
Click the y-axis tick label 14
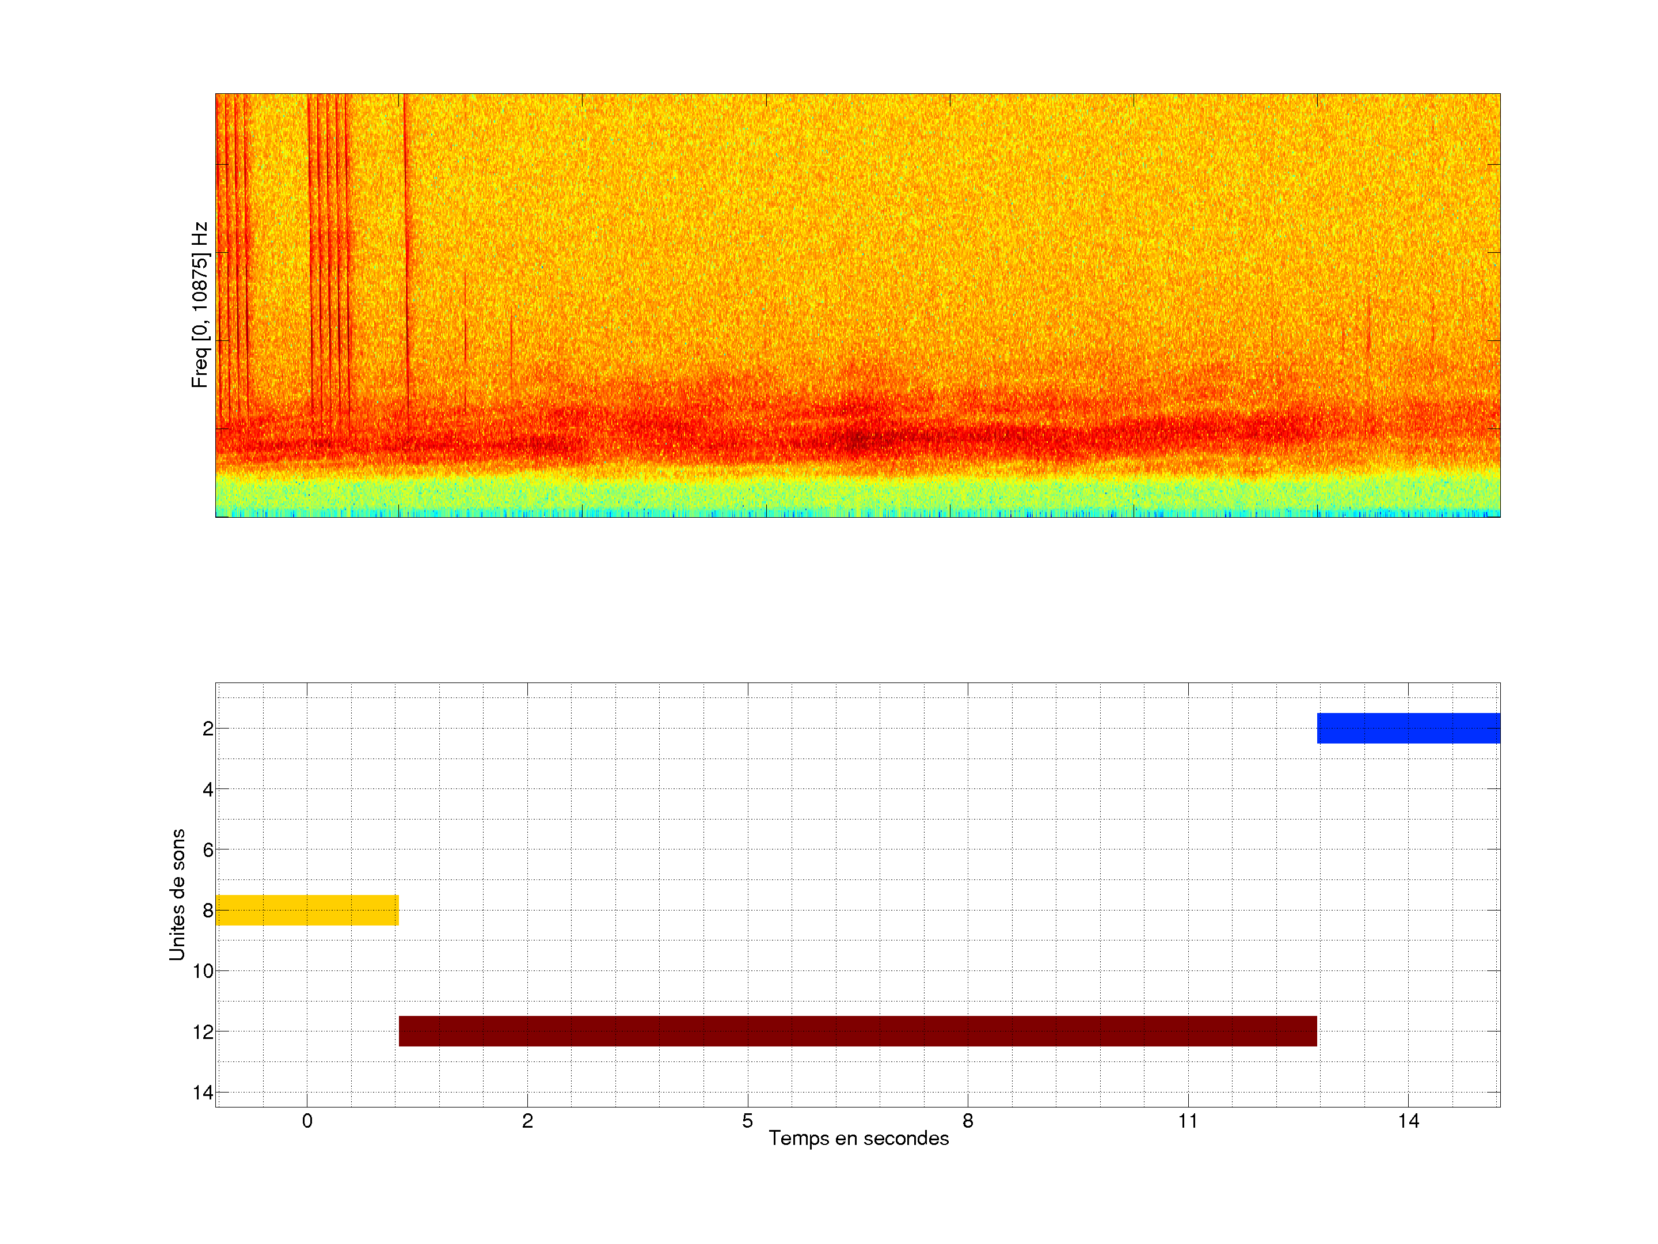[x=203, y=1093]
